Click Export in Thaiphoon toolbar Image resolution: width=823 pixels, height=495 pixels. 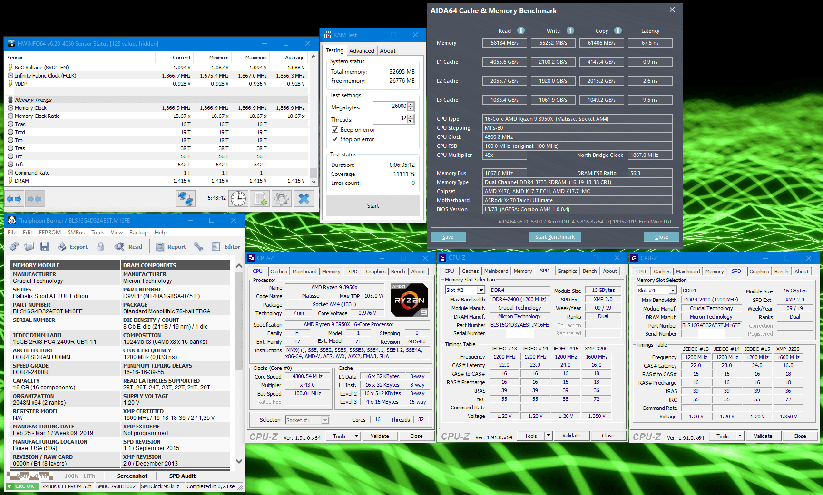click(73, 246)
